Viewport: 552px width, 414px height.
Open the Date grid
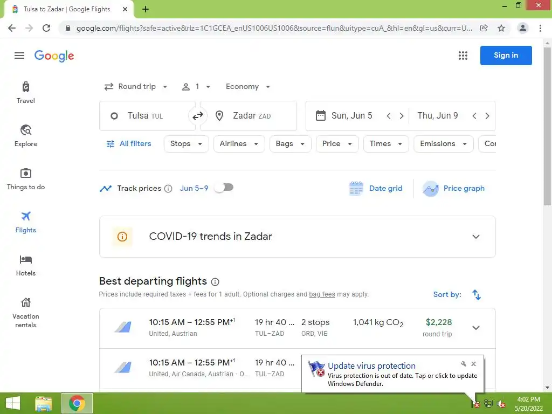[x=376, y=189]
